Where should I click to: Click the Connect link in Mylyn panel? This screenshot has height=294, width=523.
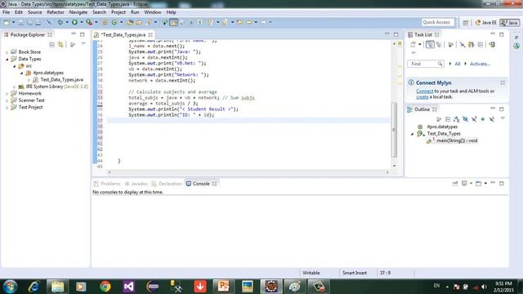click(425, 91)
